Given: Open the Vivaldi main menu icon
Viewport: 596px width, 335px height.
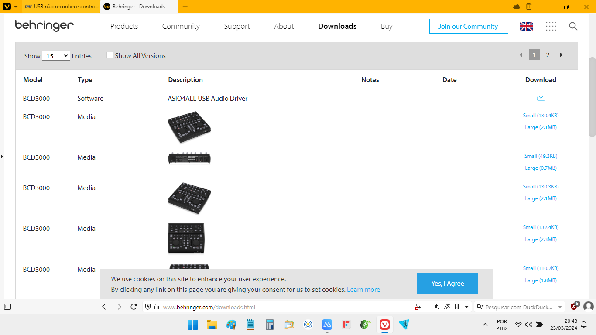Looking at the screenshot, I should pos(7,7).
